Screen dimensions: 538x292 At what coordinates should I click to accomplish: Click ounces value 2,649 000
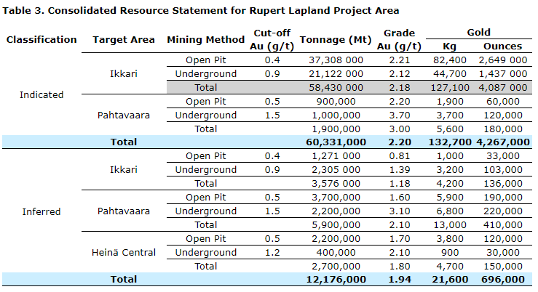(x=502, y=60)
